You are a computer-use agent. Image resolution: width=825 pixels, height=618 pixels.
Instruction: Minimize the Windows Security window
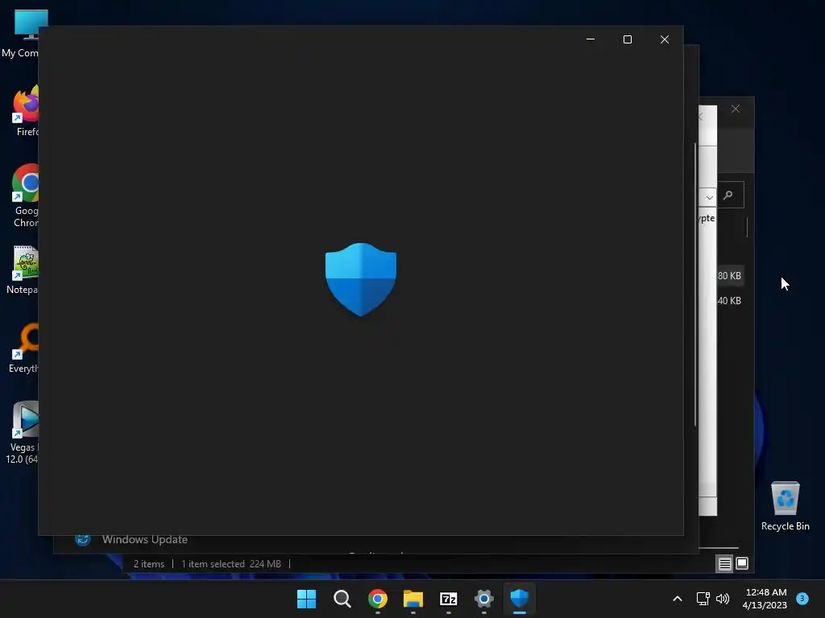click(591, 39)
